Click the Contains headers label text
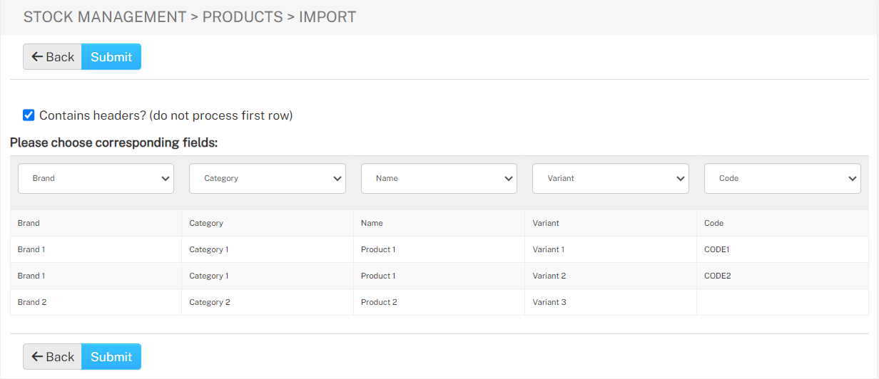This screenshot has height=379, width=879. [x=166, y=115]
